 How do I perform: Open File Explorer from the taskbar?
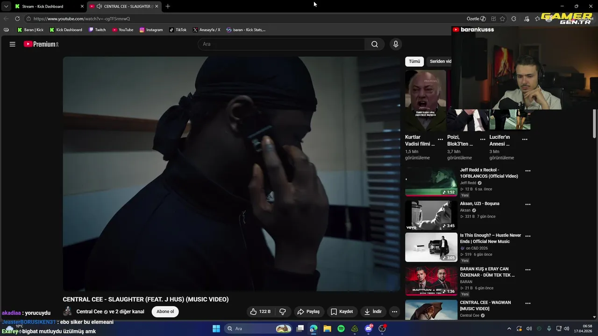click(x=327, y=329)
